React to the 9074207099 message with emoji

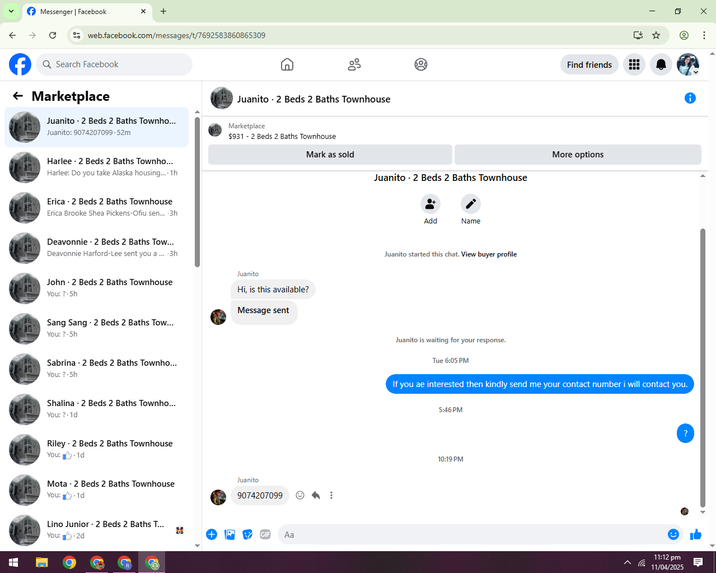(300, 495)
